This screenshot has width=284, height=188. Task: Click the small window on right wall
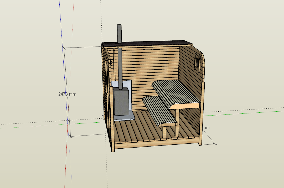coord(197,61)
